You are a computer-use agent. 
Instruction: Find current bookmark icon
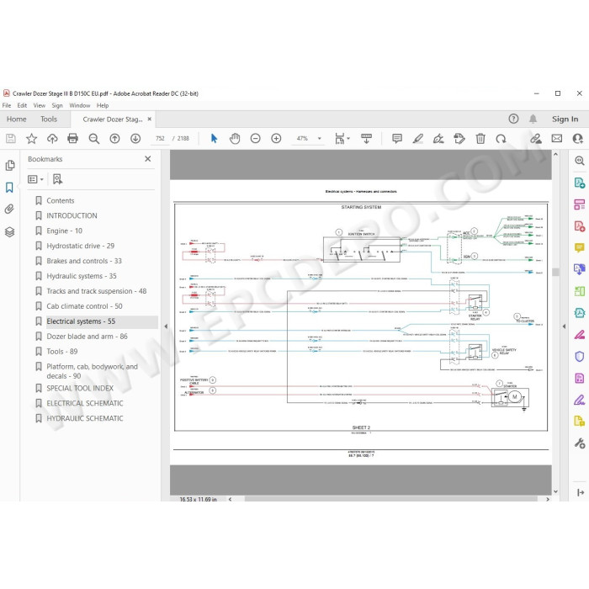click(x=57, y=179)
